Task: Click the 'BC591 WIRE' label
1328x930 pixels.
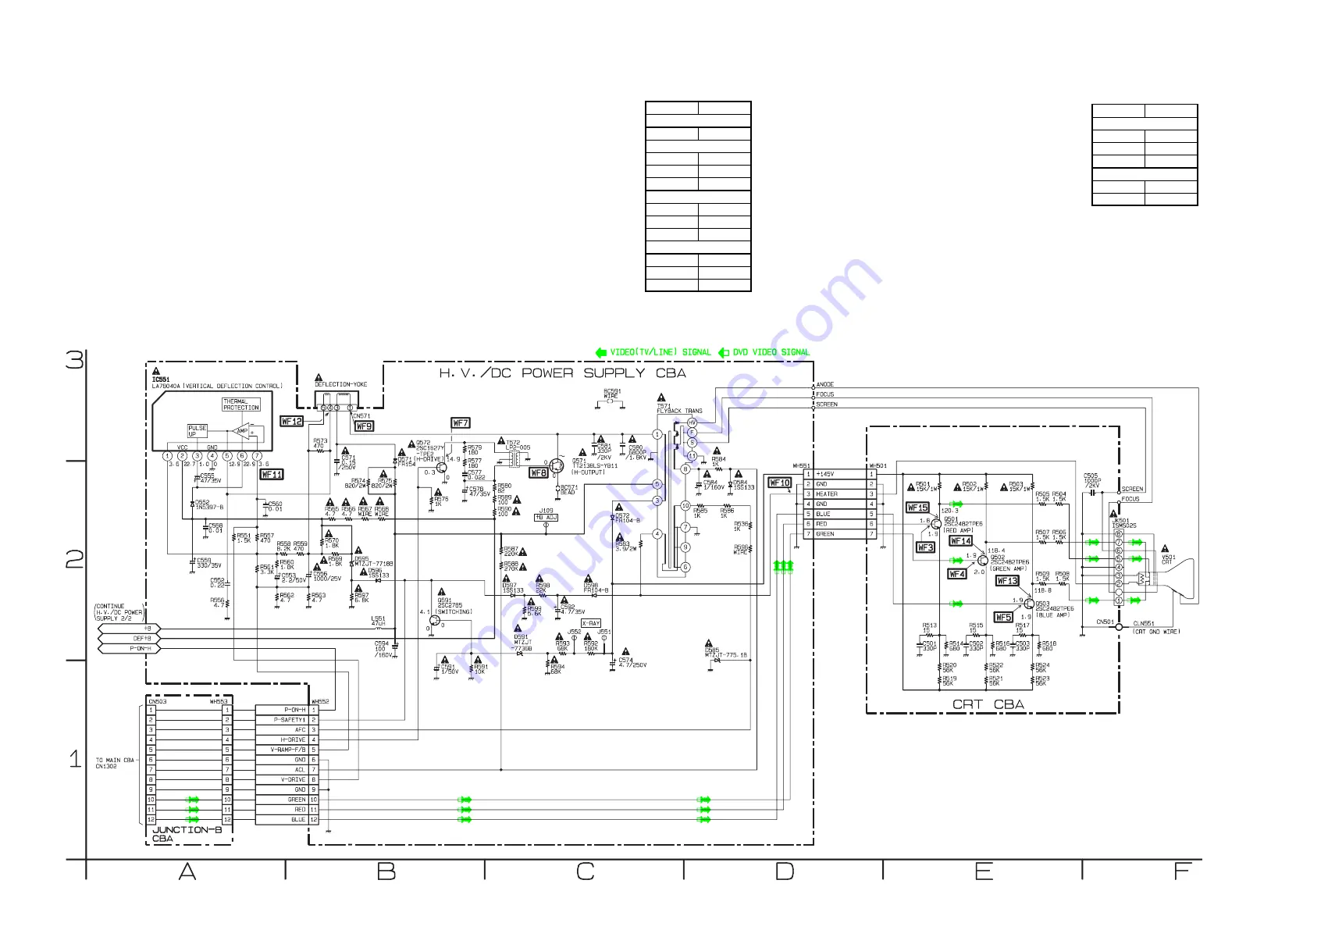Action: [x=612, y=394]
